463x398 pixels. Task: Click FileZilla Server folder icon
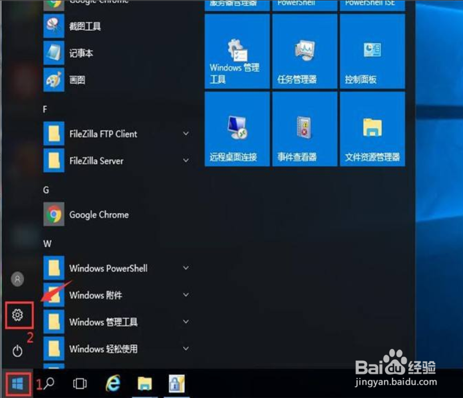[x=54, y=160]
